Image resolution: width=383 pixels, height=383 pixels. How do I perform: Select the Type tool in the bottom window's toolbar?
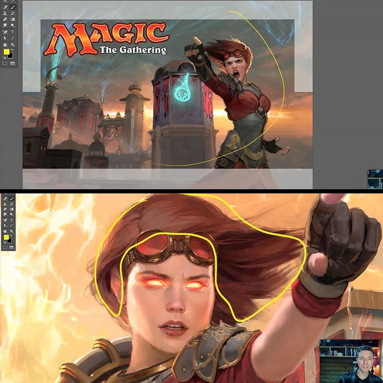click(x=11, y=220)
